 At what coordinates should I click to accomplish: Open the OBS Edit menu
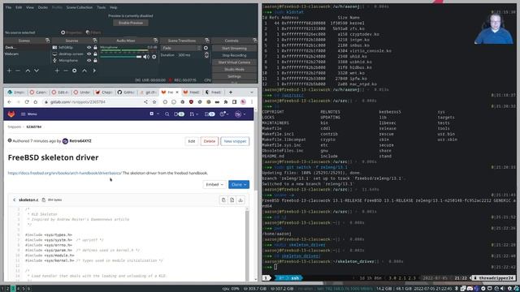(19, 7)
